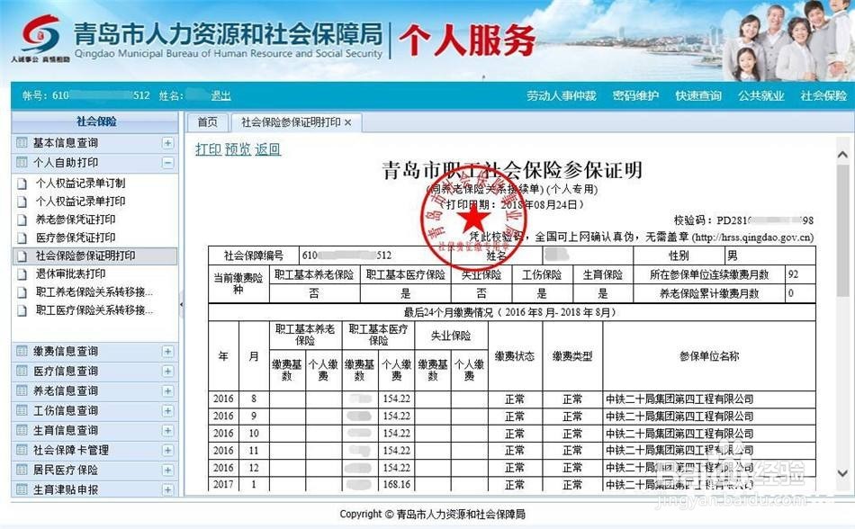Click document icon beside 退休审批表打印

coord(22,274)
